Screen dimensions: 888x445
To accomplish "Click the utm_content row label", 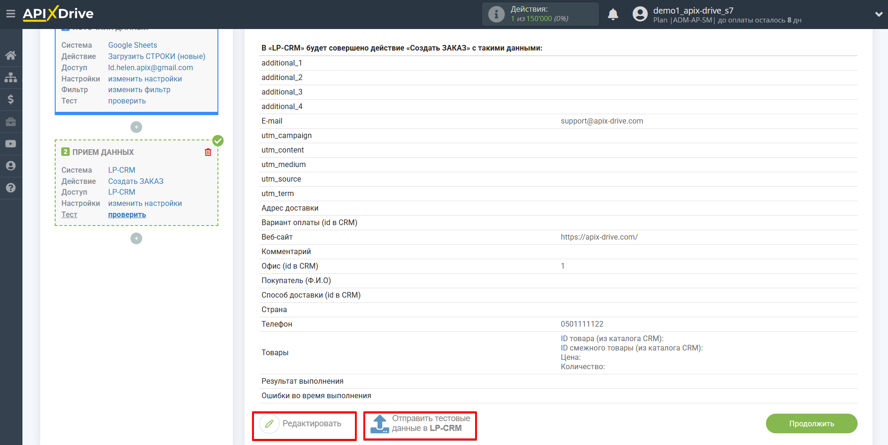I will [x=282, y=150].
